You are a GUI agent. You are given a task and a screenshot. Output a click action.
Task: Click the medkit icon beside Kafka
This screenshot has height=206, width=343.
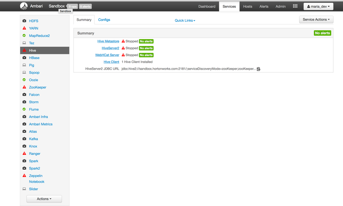click(x=24, y=139)
